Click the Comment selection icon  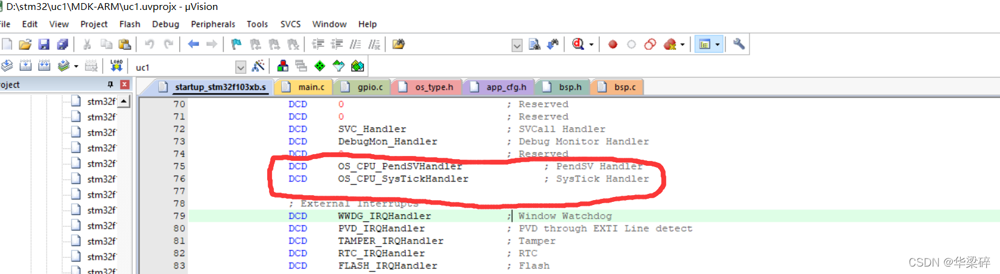[x=356, y=44]
